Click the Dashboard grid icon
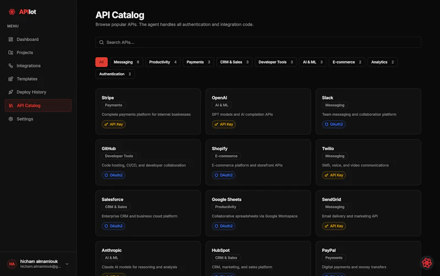Screen dimensions: 440x276 pyautogui.click(x=10, y=39)
